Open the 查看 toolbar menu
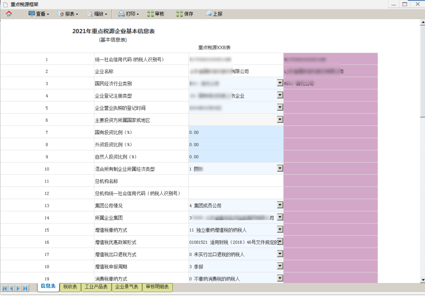Image resolution: width=425 pixels, height=296 pixels. [x=39, y=14]
